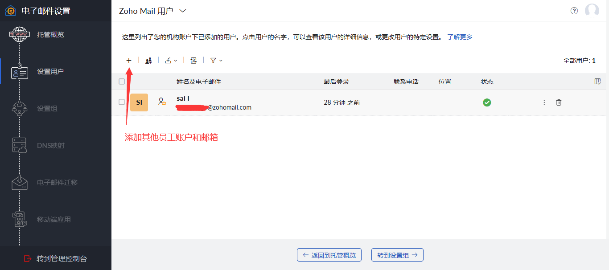Check the box for user sai l
The image size is (609, 270).
[x=122, y=102]
